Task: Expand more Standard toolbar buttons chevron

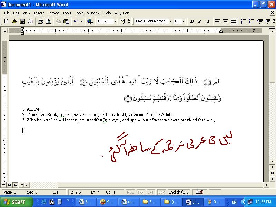Action: [x=129, y=21]
